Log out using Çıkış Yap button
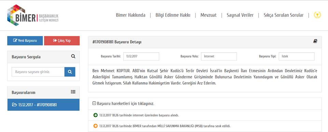The width and height of the screenshot is (328, 132). [x=62, y=41]
